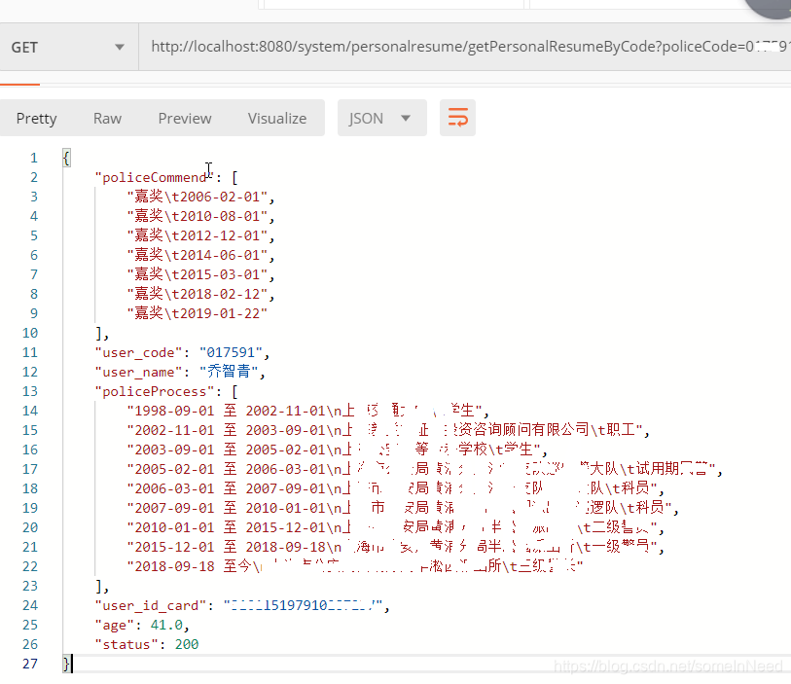
Task: Click the value "嘉奖\t2018-02-12"
Action: 197,294
